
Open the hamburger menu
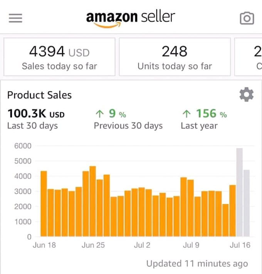point(15,18)
